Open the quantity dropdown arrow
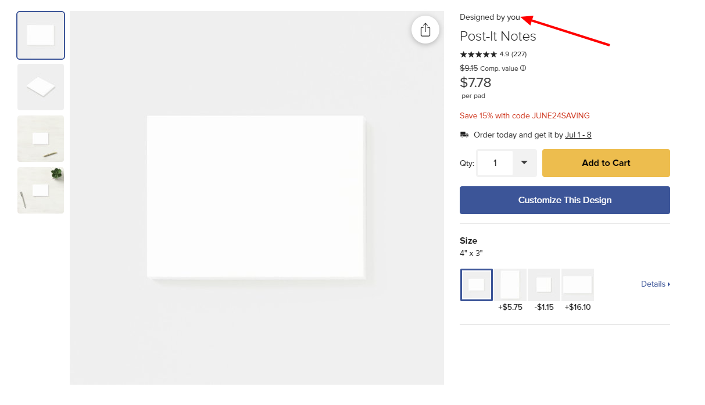Viewport: 705px width, 405px height. pyautogui.click(x=524, y=163)
